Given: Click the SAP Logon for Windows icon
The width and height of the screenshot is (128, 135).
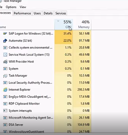Looking at the screenshot, I should 5,33.
